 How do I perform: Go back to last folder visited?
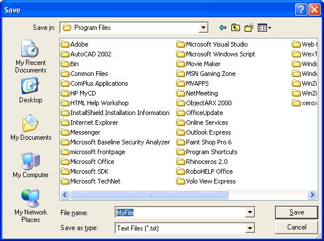[223, 28]
